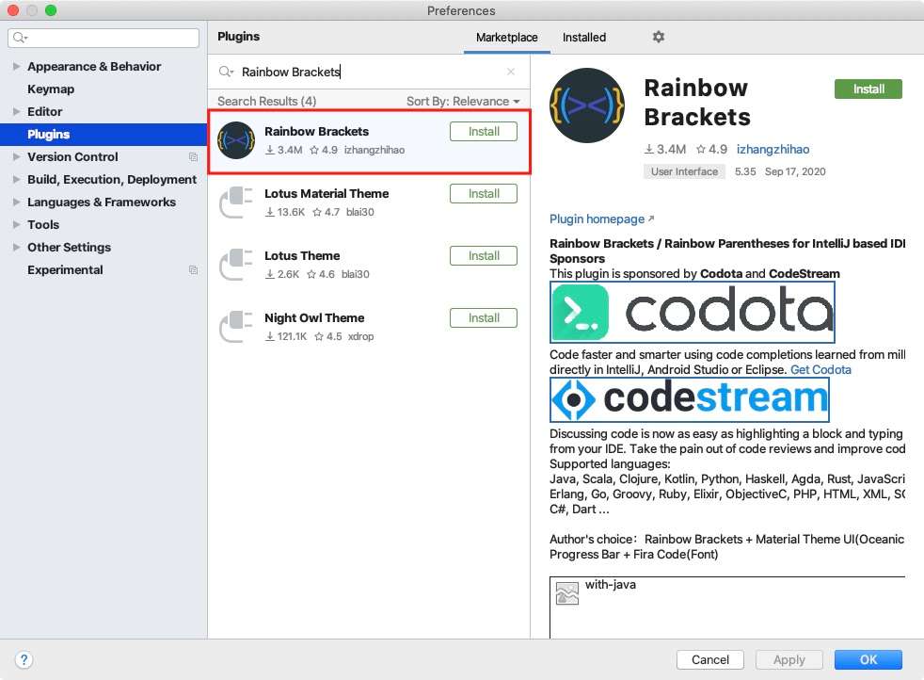Click the version 5.35 text
Screen dimensions: 924x680
(x=745, y=171)
